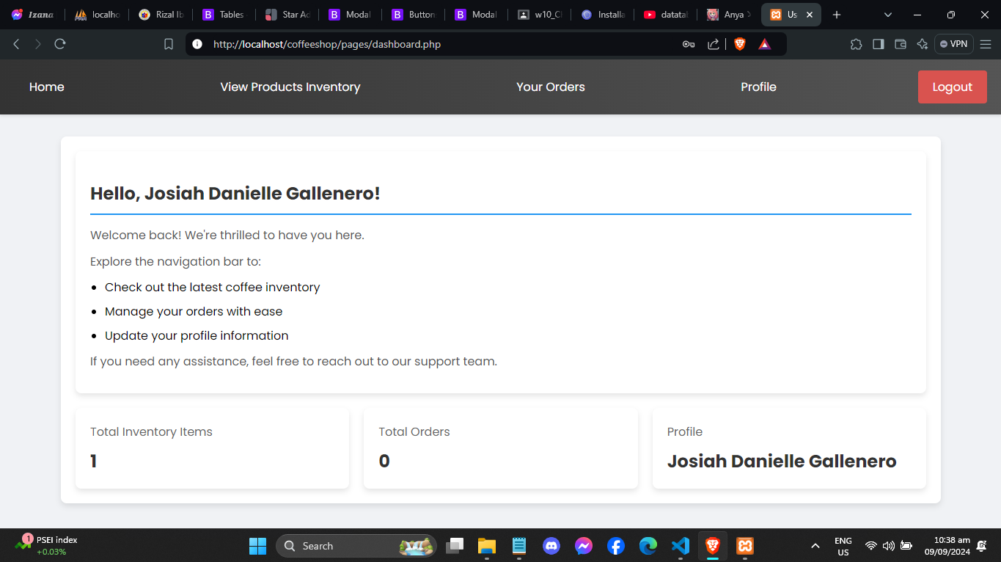Click the Share page icon in address bar

(x=713, y=44)
